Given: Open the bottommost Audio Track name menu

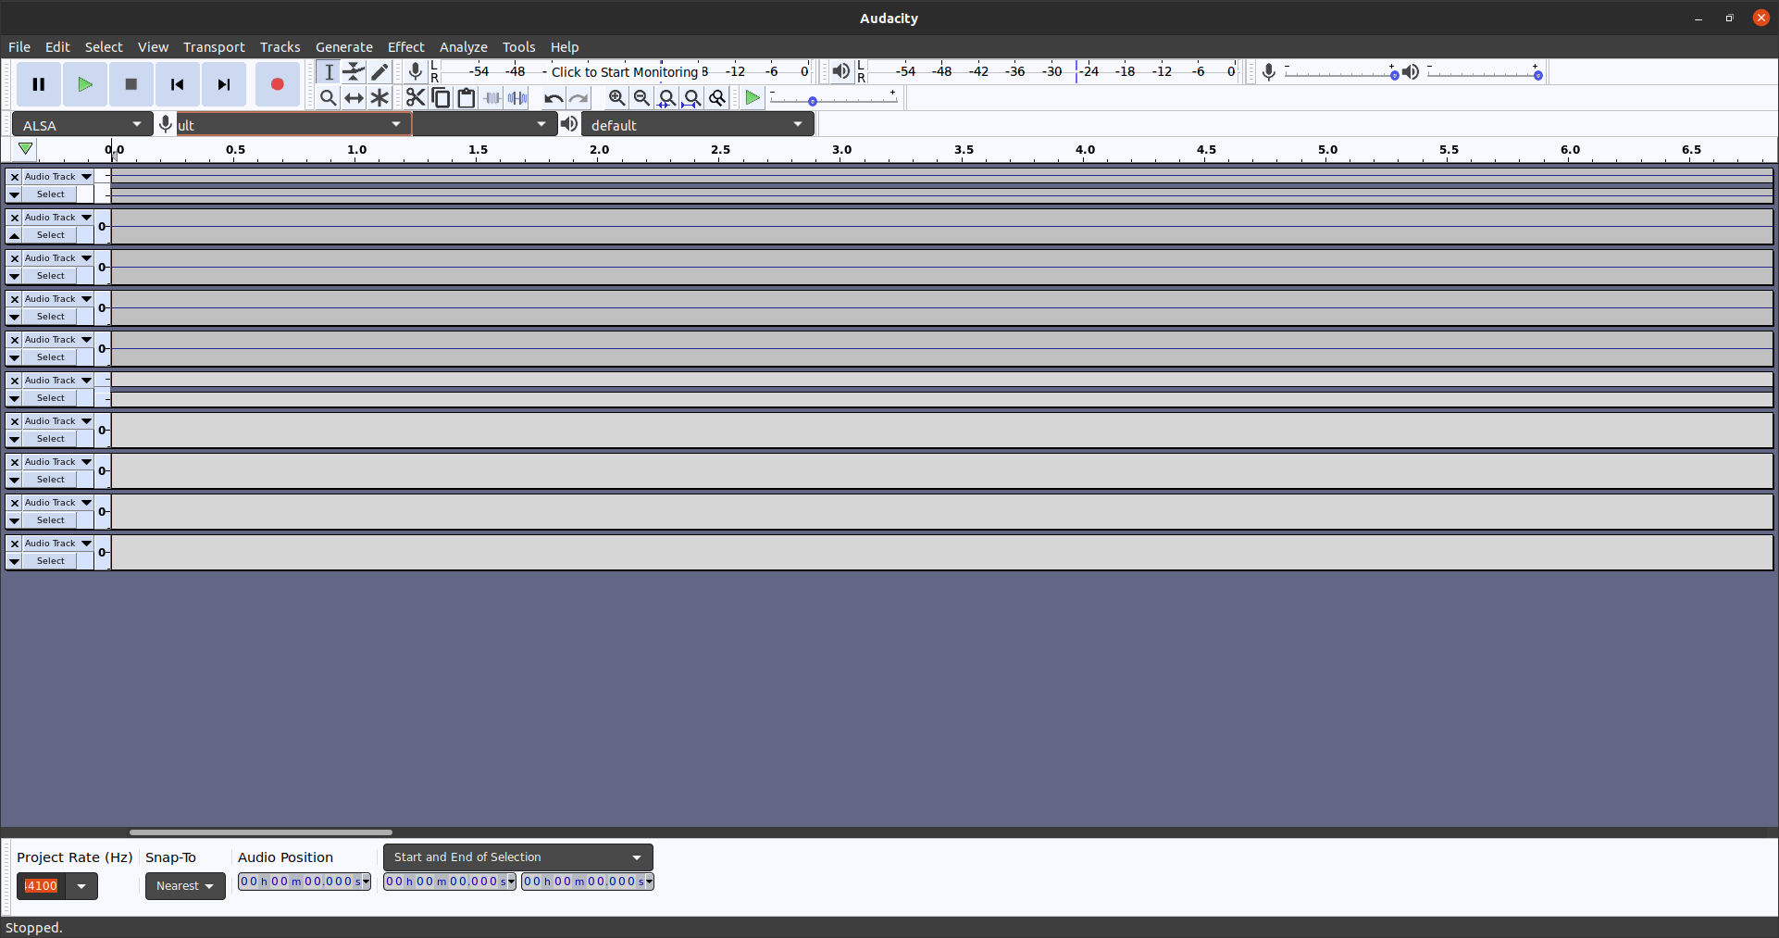Looking at the screenshot, I should tap(58, 544).
